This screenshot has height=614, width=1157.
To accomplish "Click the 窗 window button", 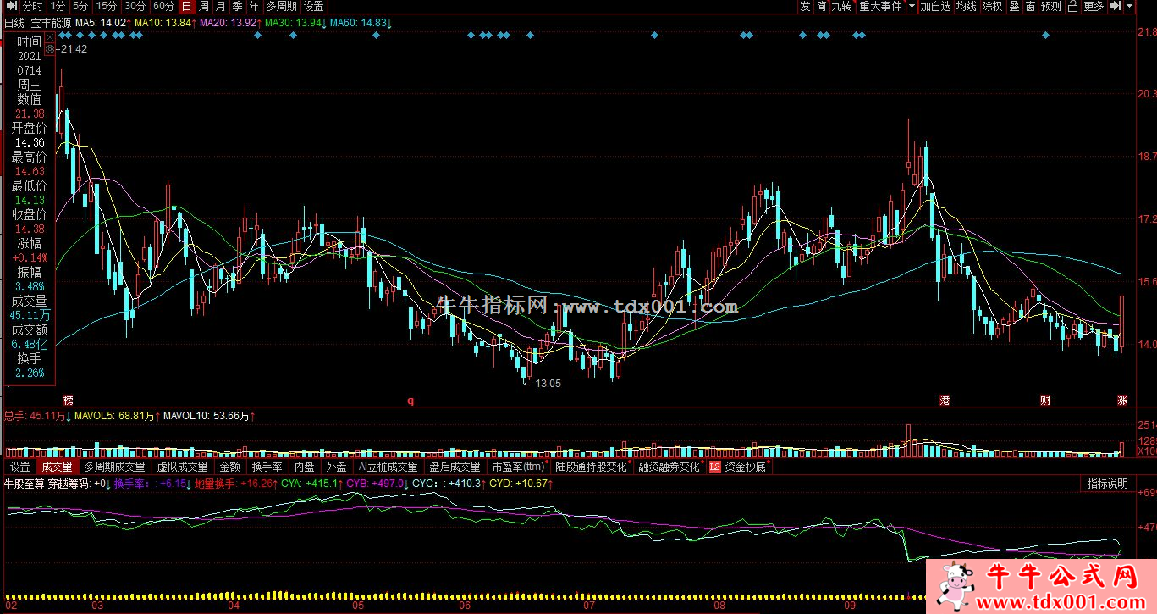I will tap(1030, 6).
